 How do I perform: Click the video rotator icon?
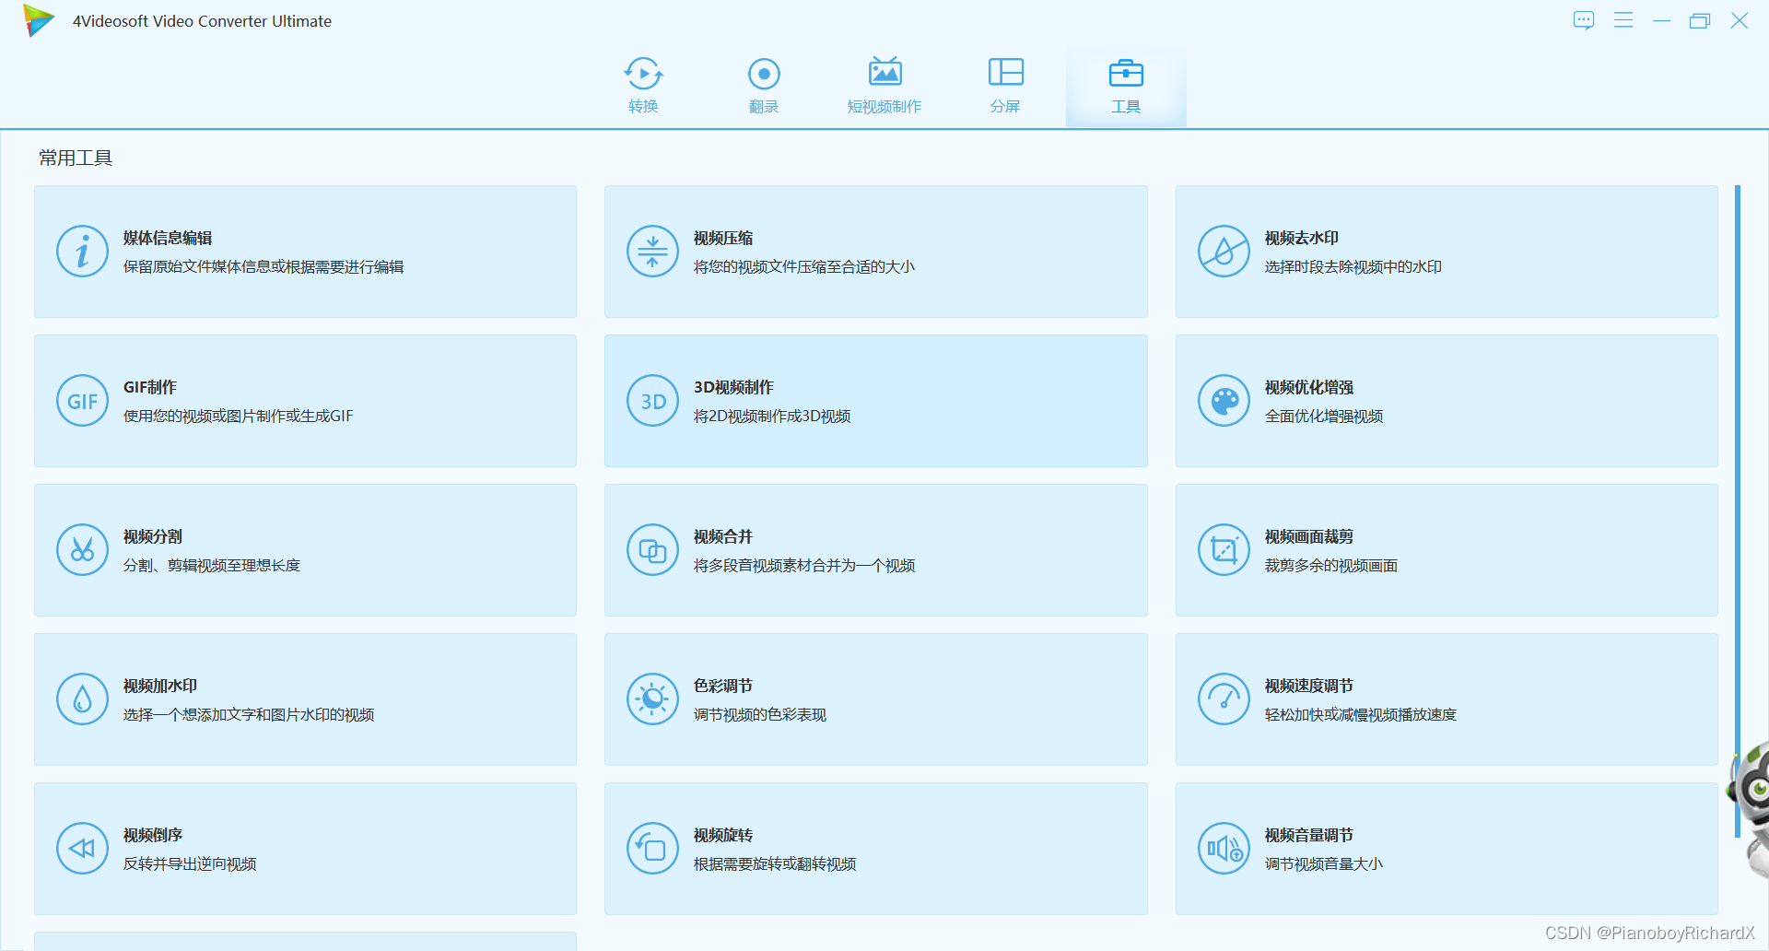(x=652, y=849)
